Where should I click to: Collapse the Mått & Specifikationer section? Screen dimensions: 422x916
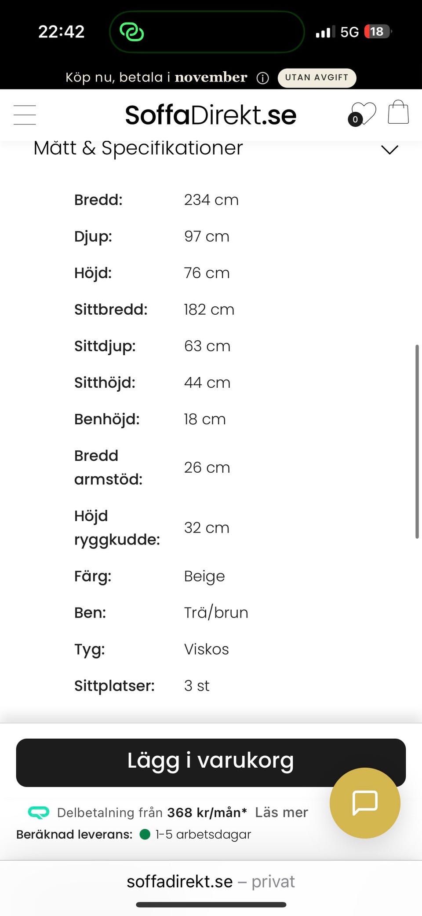(x=389, y=150)
